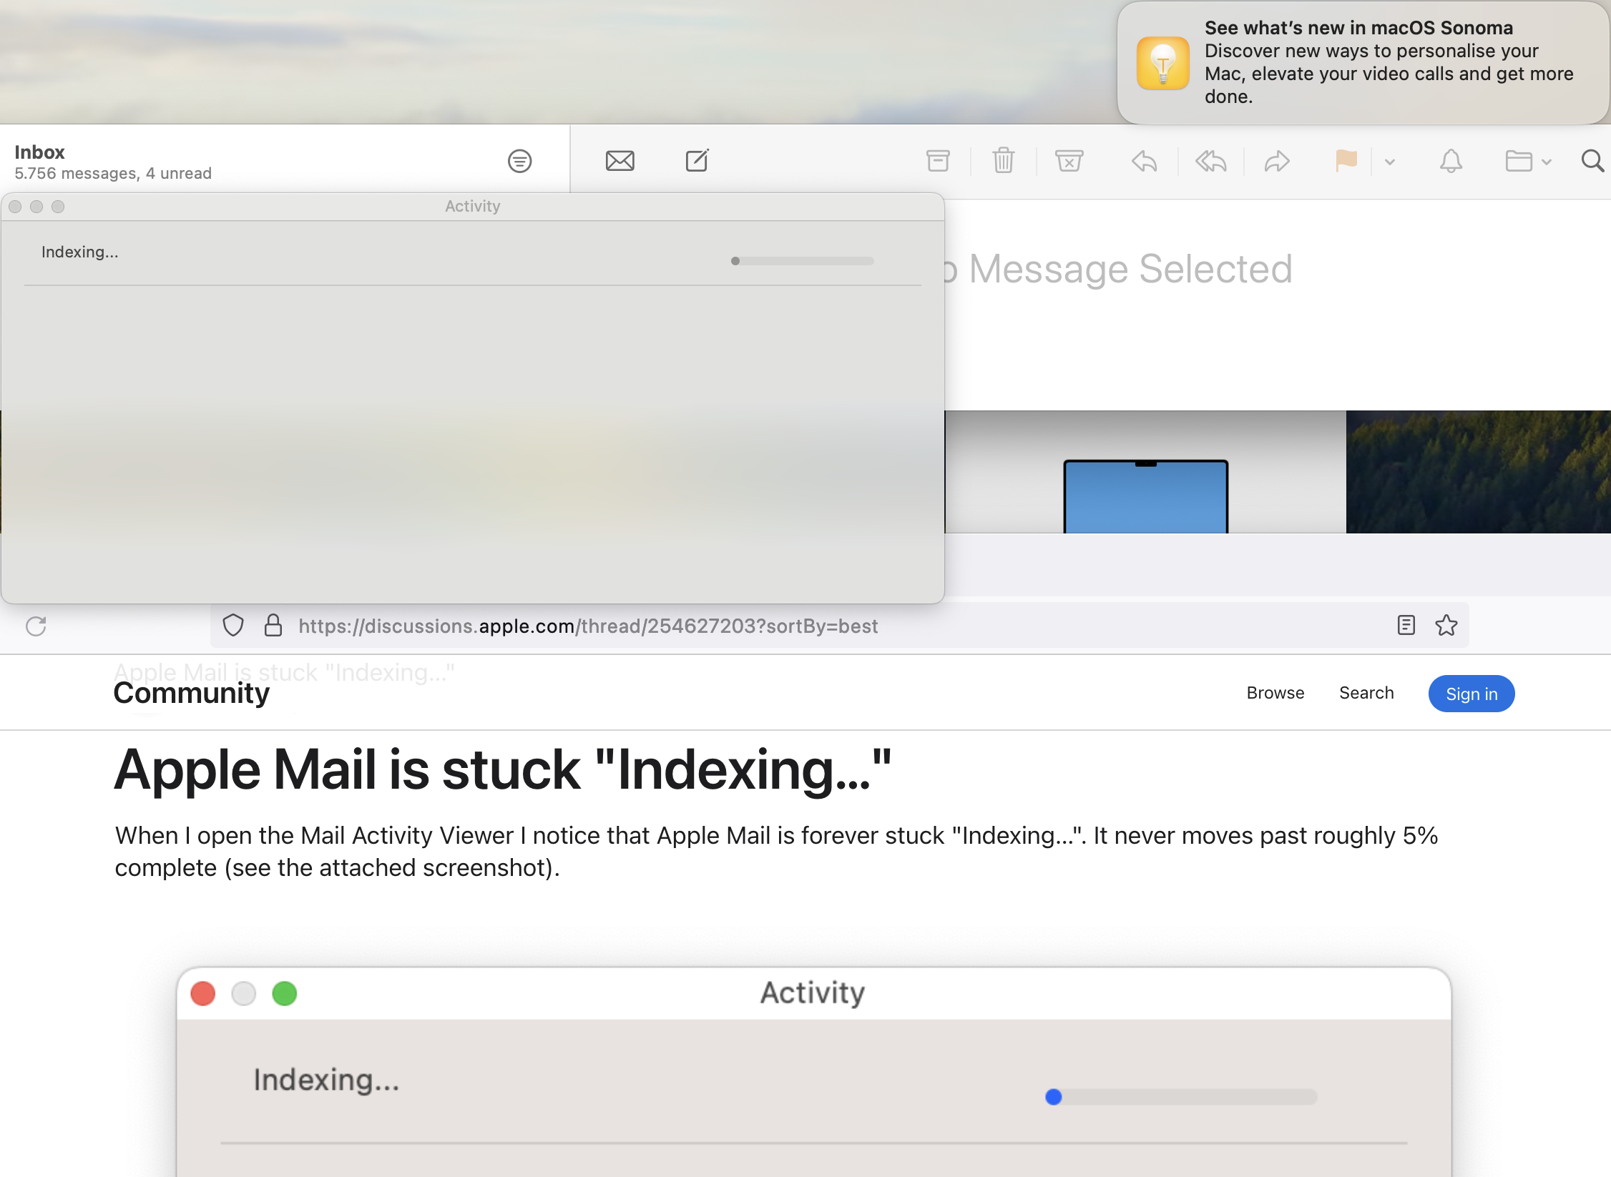Viewport: 1611px width, 1177px height.
Task: Open the Community Search menu item
Action: 1366,693
